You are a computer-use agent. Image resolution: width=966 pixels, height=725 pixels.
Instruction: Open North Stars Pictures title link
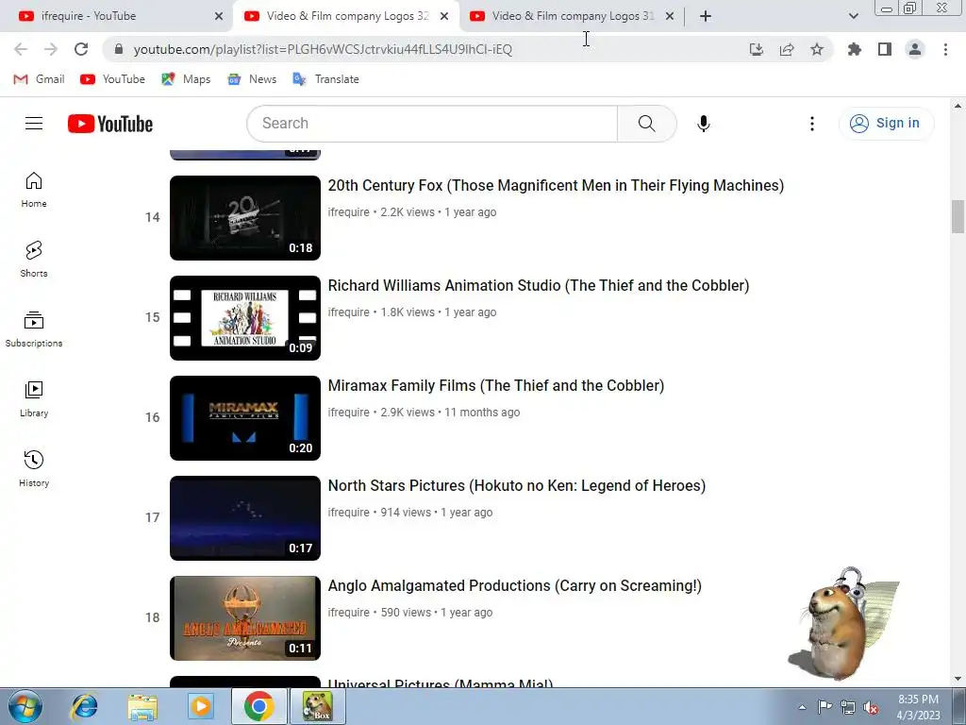517,486
